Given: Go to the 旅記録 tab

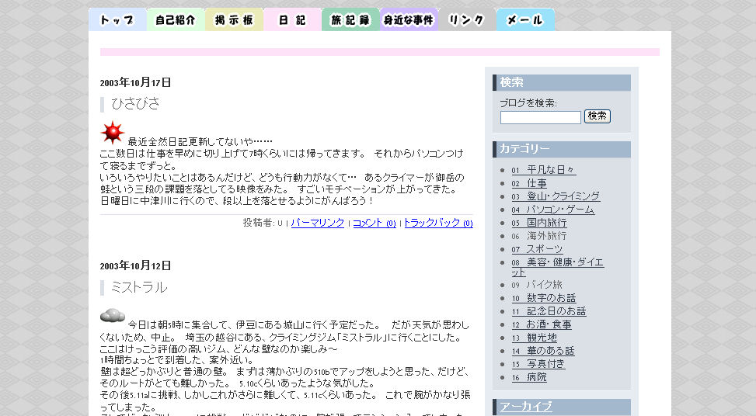Looking at the screenshot, I should click(350, 20).
